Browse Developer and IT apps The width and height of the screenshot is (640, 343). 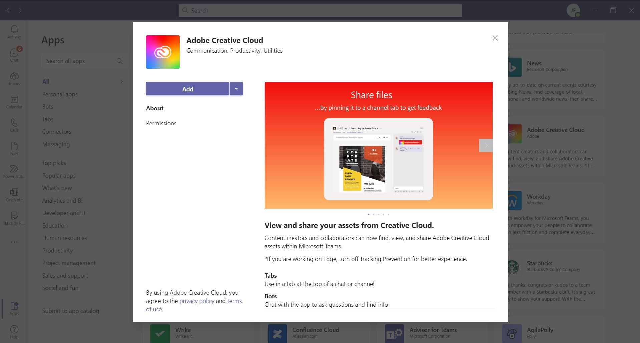pyautogui.click(x=64, y=213)
